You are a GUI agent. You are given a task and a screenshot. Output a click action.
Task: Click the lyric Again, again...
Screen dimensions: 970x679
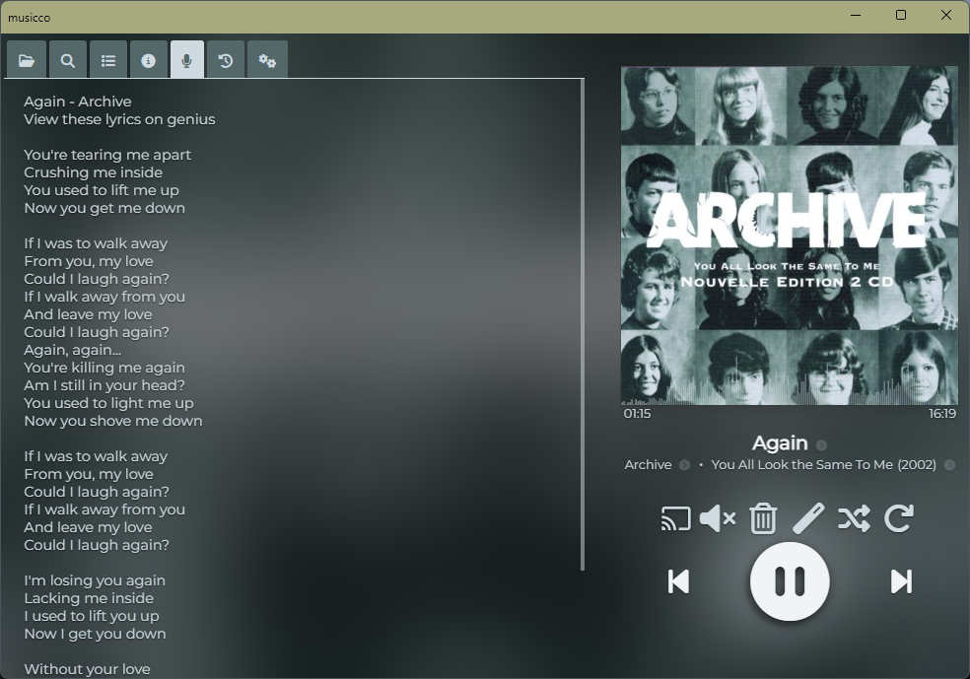click(72, 350)
